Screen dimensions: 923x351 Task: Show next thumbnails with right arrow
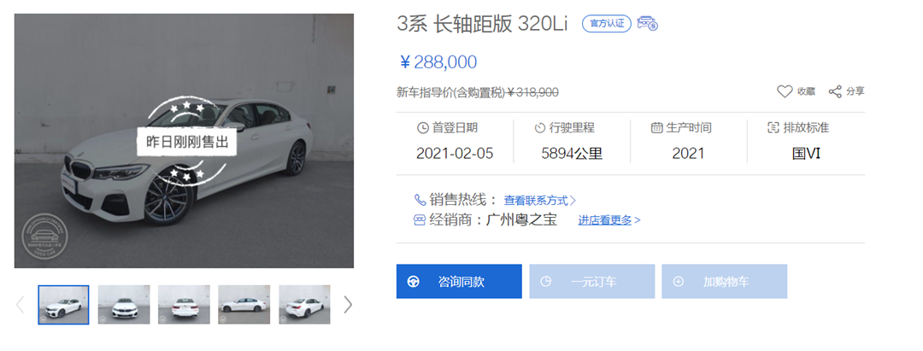tap(348, 304)
